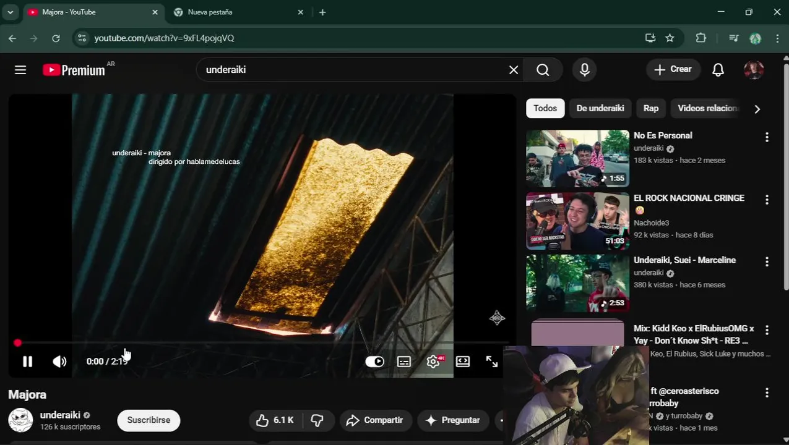Click No Es Personal title
789x445 pixels.
click(663, 135)
